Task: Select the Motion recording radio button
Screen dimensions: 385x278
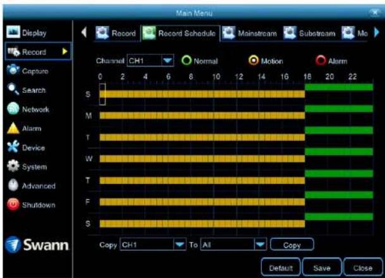Action: pos(254,61)
